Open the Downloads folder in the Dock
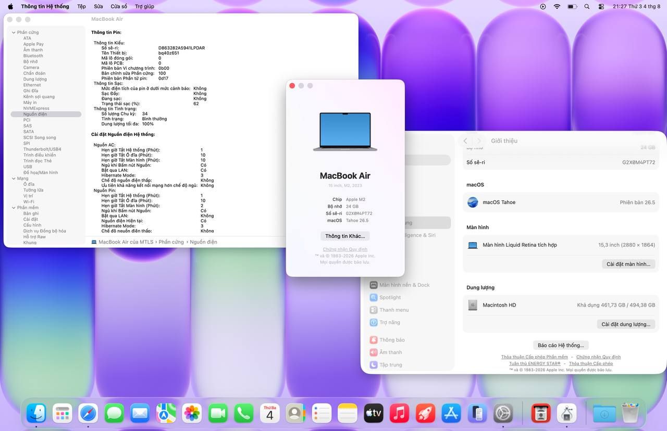 pyautogui.click(x=604, y=413)
